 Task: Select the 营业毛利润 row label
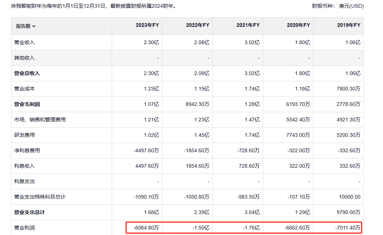[x=27, y=104]
